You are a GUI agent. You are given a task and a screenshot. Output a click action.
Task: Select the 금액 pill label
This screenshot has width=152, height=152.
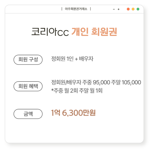[28, 114]
